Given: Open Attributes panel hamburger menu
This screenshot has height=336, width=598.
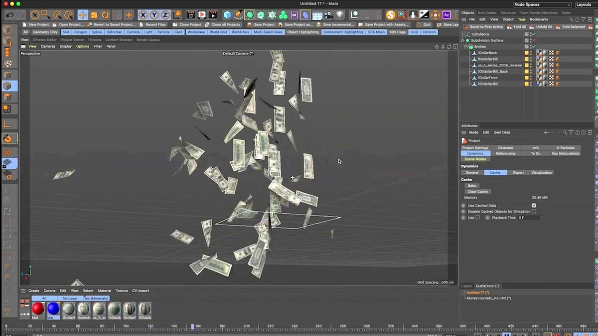Looking at the screenshot, I should coord(464,132).
